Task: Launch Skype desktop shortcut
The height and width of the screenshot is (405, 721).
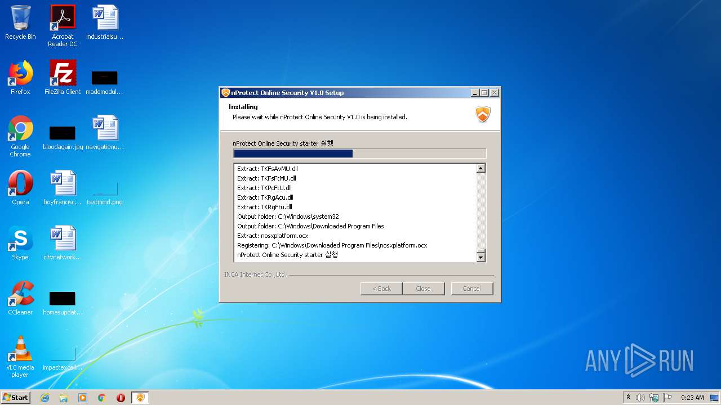Action: pyautogui.click(x=20, y=243)
